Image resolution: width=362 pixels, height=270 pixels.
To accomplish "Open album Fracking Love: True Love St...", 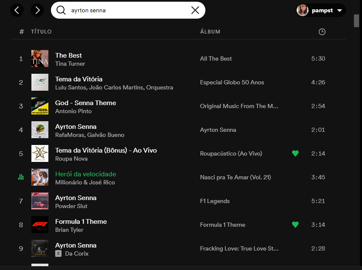I will (239, 248).
